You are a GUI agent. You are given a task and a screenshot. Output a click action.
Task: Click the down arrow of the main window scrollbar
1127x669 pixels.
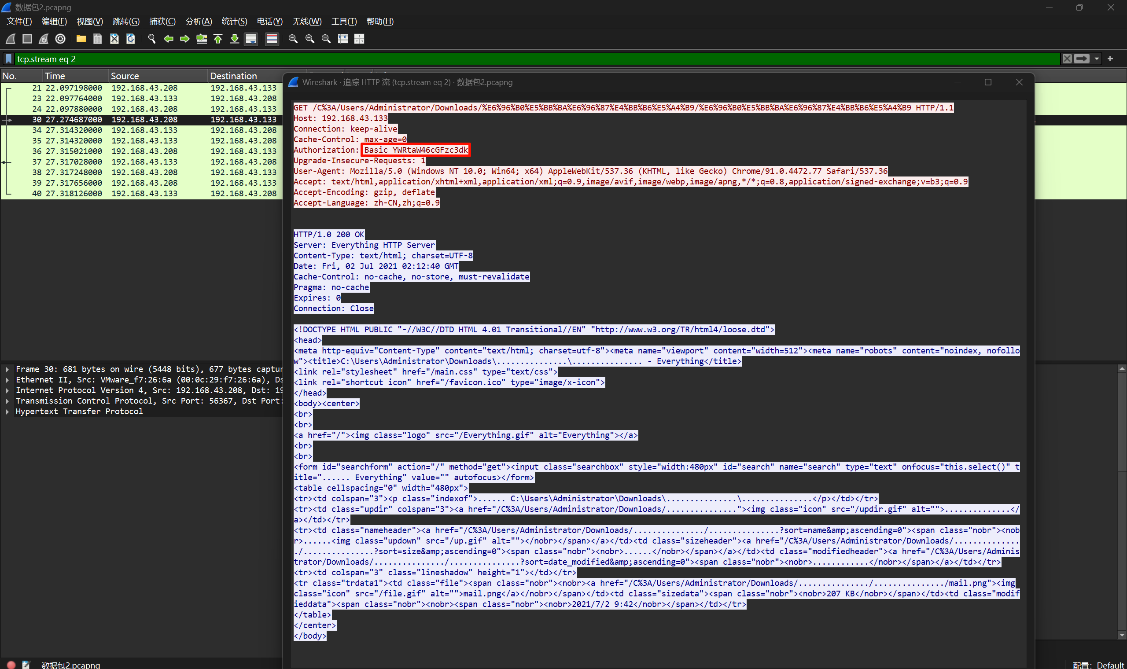pos(1122,635)
